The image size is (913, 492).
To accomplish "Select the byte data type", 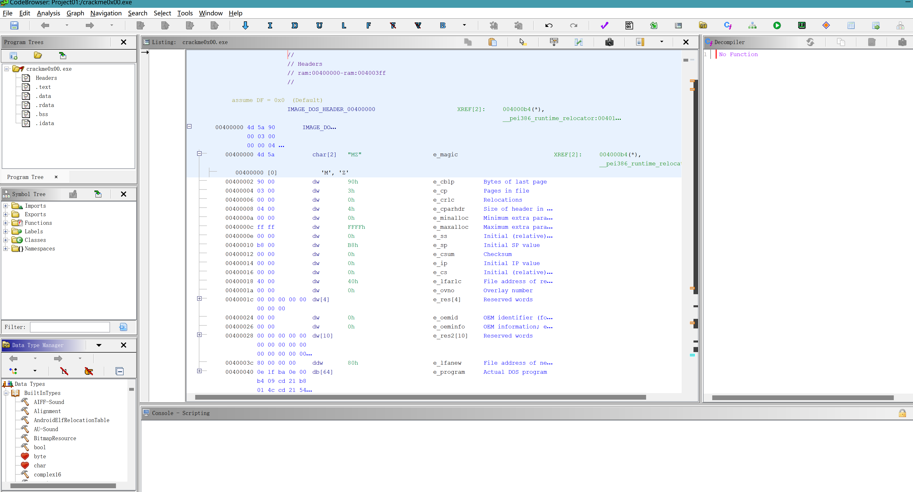I will point(40,456).
